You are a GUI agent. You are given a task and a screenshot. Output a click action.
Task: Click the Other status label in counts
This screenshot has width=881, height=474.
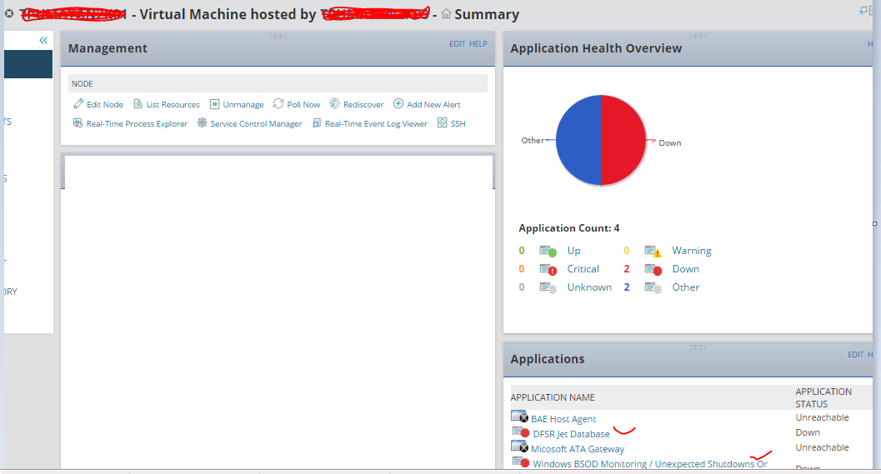685,287
